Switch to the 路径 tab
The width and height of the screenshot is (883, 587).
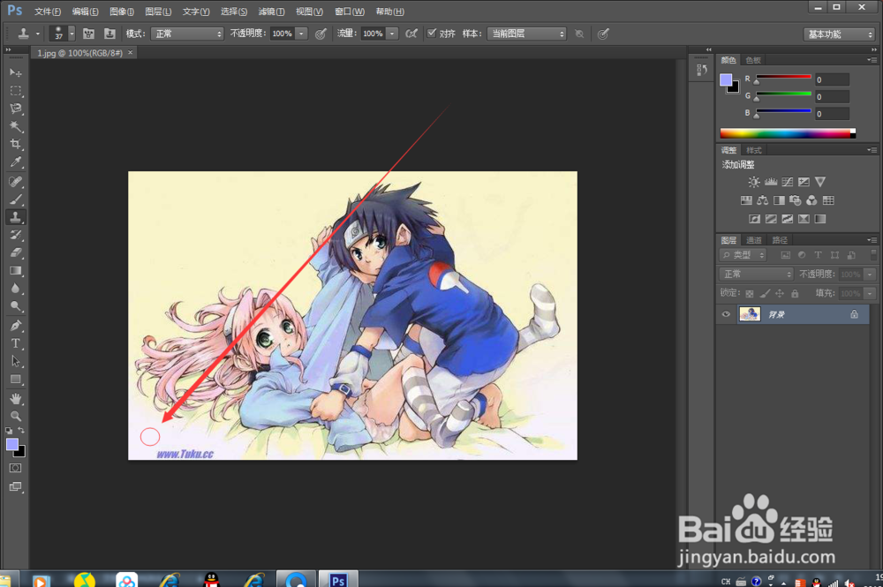780,240
